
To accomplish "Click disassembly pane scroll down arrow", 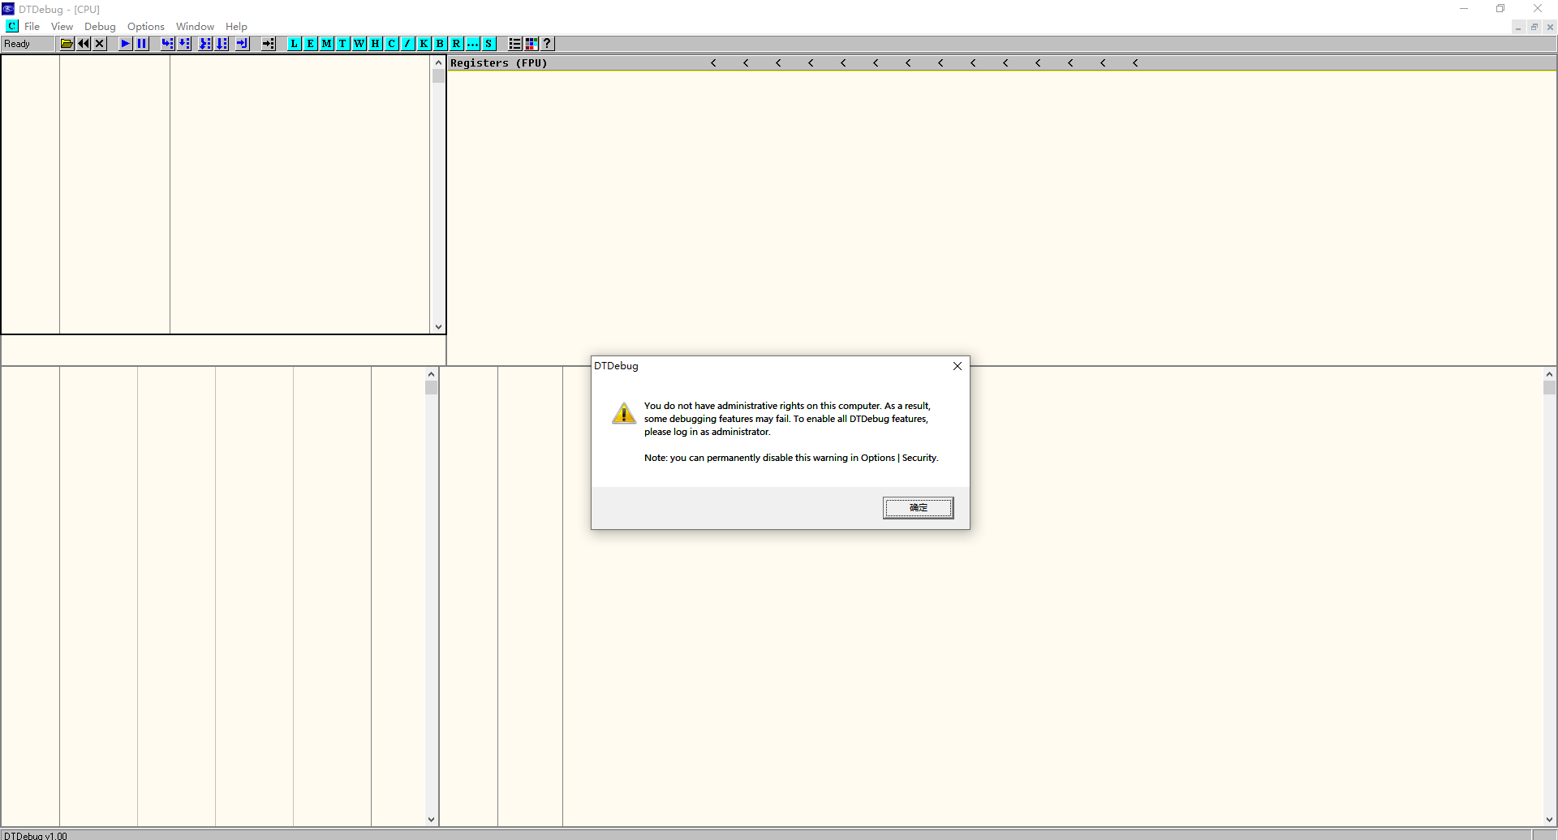I will [438, 327].
